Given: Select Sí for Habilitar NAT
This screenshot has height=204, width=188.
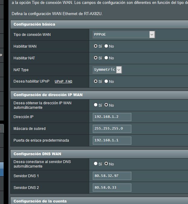Looking at the screenshot, I should 96,58.
